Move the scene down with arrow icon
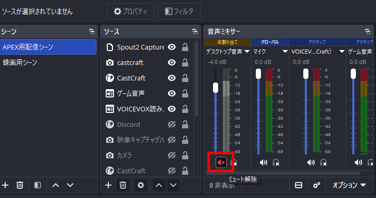This screenshot has width=376, height=198. point(70,185)
